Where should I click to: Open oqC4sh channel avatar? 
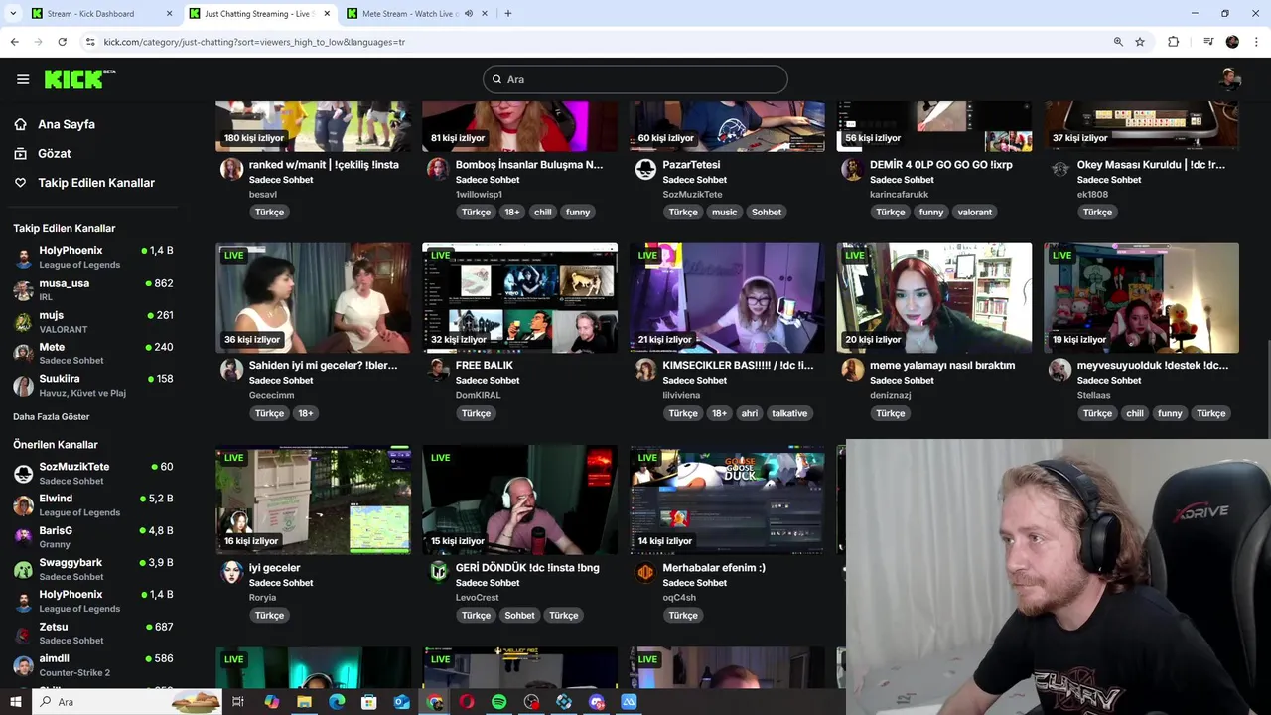coord(645,572)
